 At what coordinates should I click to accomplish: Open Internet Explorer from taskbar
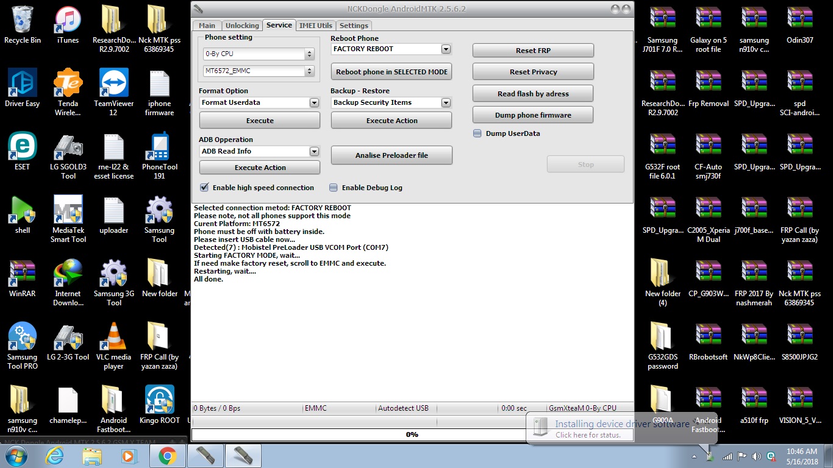[x=54, y=456]
